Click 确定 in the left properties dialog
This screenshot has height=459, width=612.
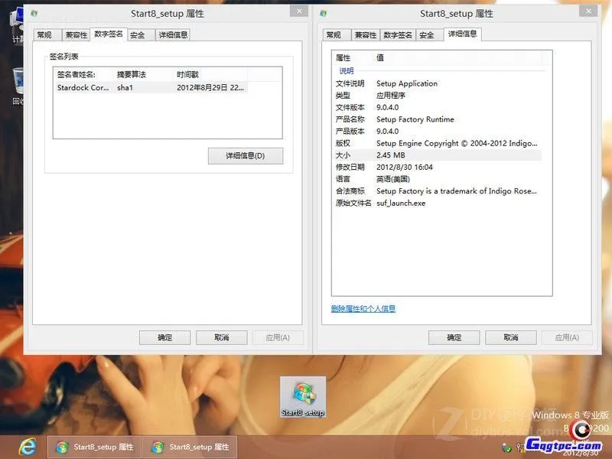coord(165,337)
